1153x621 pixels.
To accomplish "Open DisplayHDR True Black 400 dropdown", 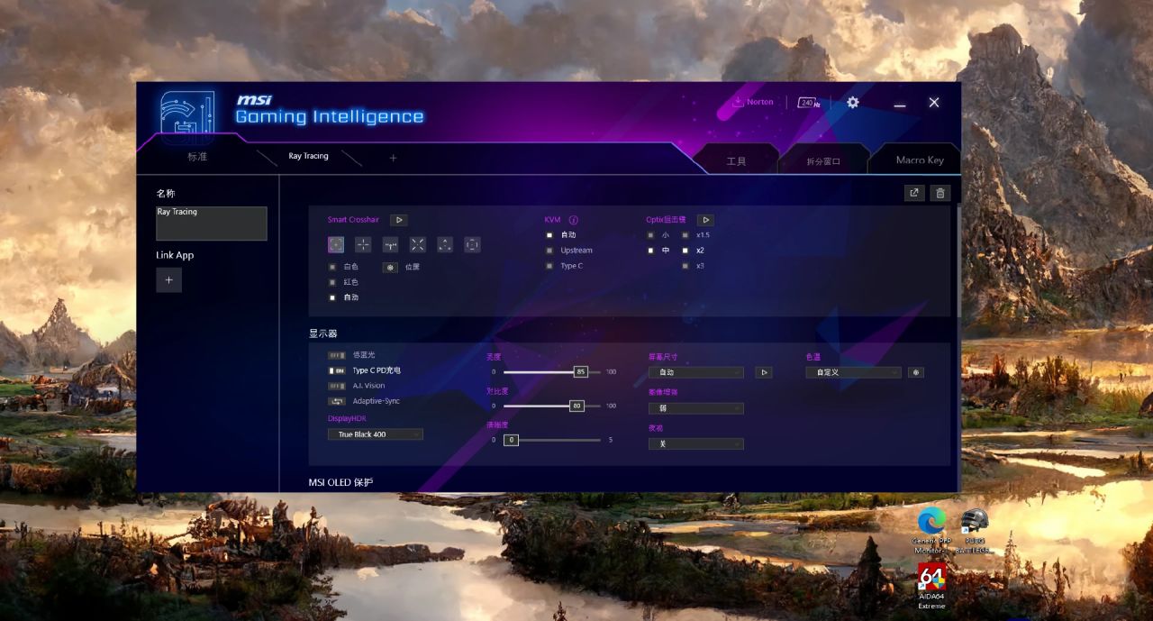I will [375, 434].
